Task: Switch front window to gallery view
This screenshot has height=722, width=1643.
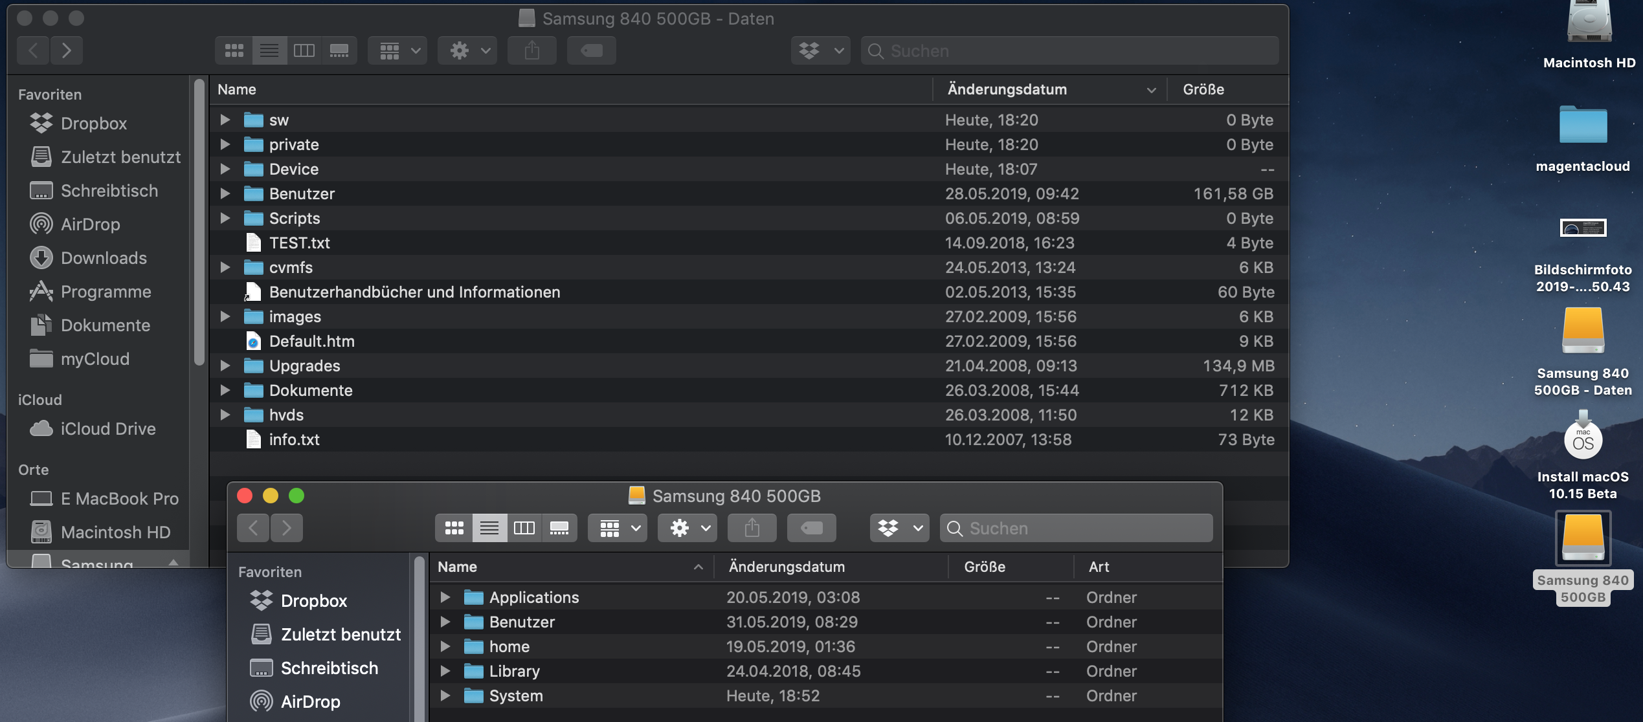Action: tap(559, 529)
